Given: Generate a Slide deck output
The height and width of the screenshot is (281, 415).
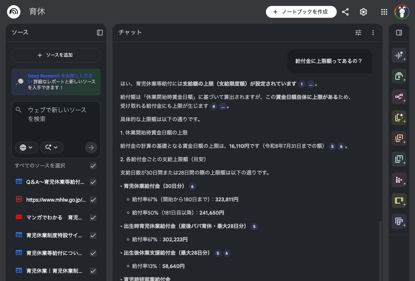Looking at the screenshot, I should click(x=399, y=201).
